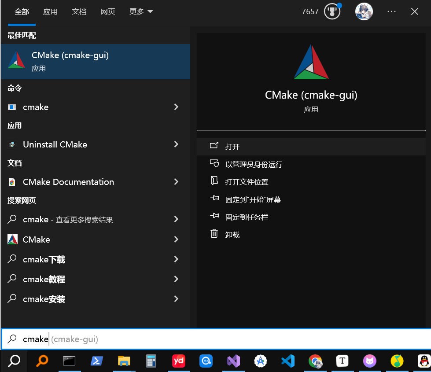Viewport: 431px width, 372px height.
Task: Open the user profile avatar
Action: (364, 11)
